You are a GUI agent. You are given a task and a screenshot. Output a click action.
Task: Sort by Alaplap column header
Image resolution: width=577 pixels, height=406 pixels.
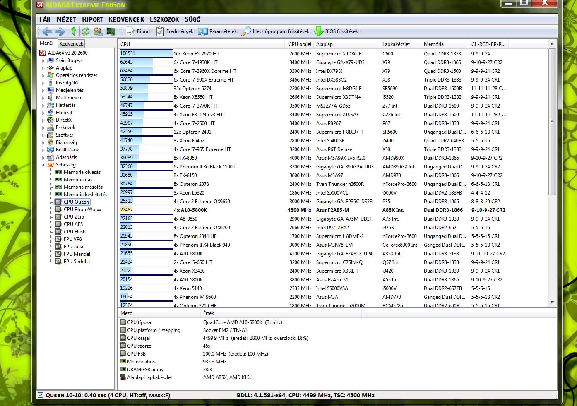pos(347,44)
